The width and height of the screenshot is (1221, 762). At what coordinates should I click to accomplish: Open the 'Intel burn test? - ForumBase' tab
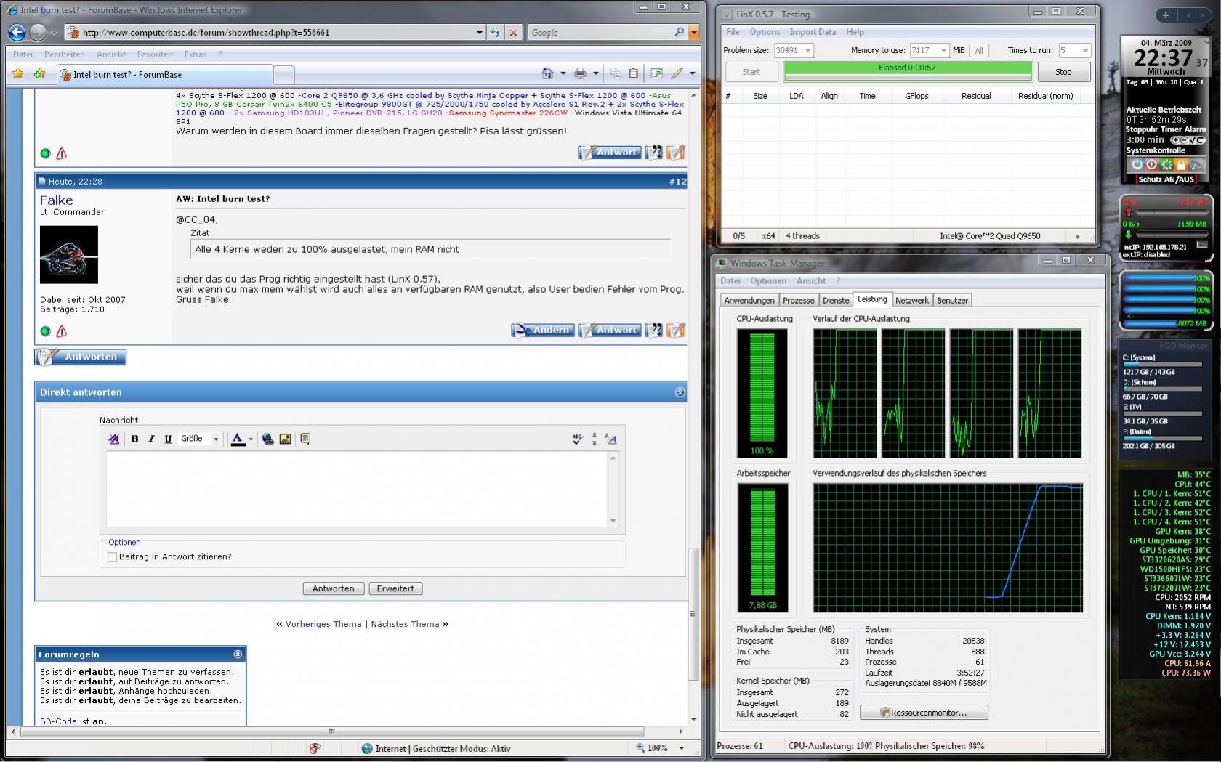pos(164,74)
